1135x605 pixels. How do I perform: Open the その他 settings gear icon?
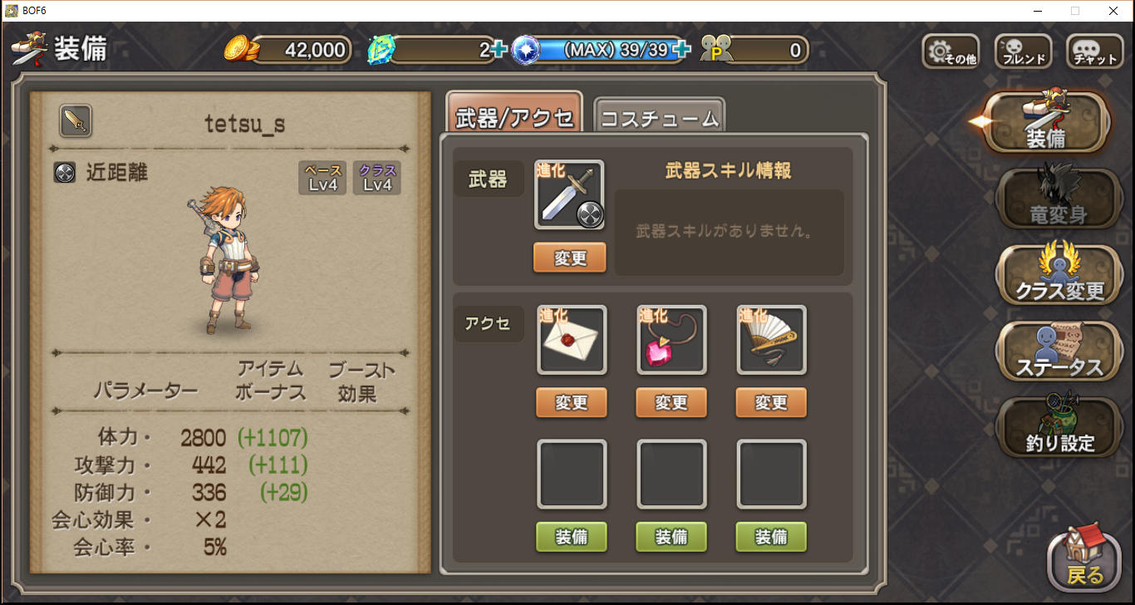click(950, 52)
